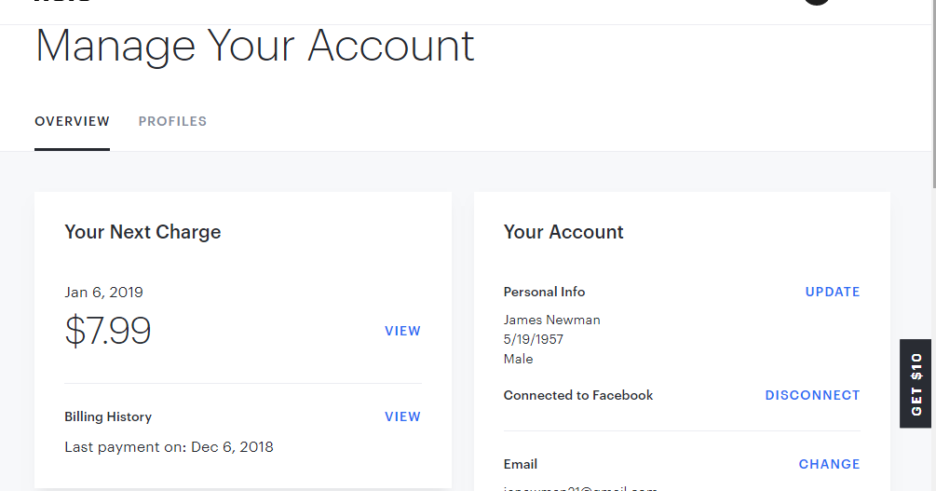Change the account email
The image size is (936, 491).
pos(829,464)
